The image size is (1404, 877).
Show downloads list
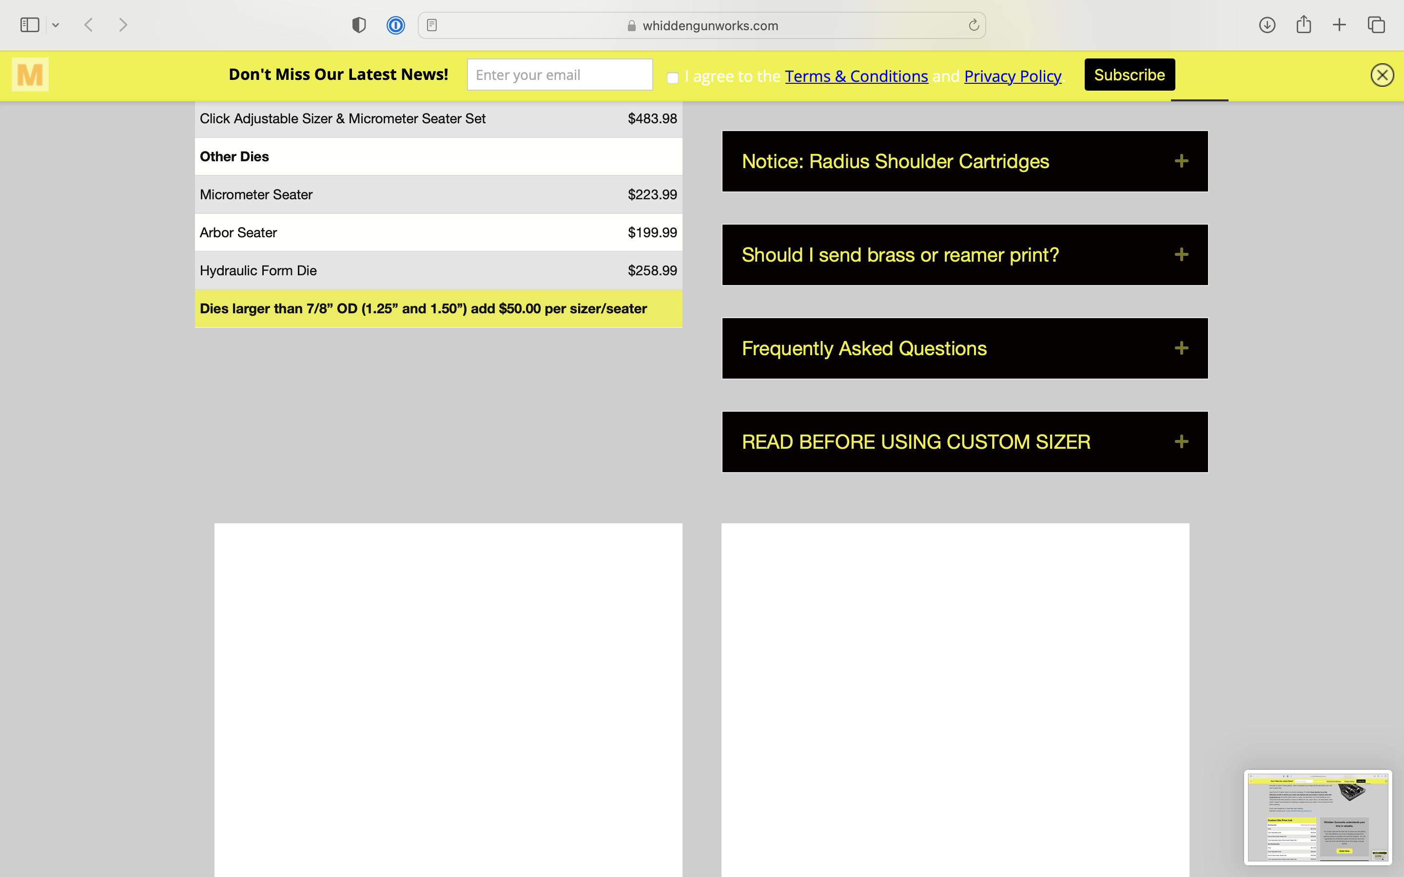click(1267, 25)
